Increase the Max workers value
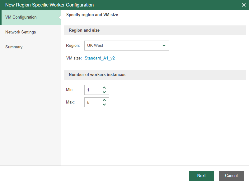Viewport: 249px width, 186px height. (104, 100)
